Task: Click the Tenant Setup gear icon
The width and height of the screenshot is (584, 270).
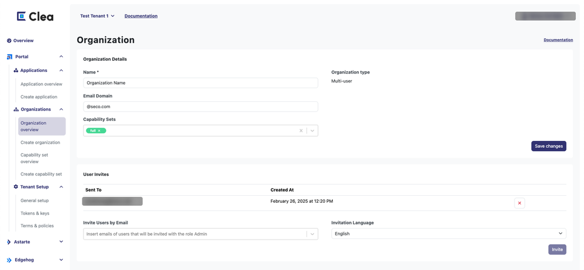Action: (16, 187)
